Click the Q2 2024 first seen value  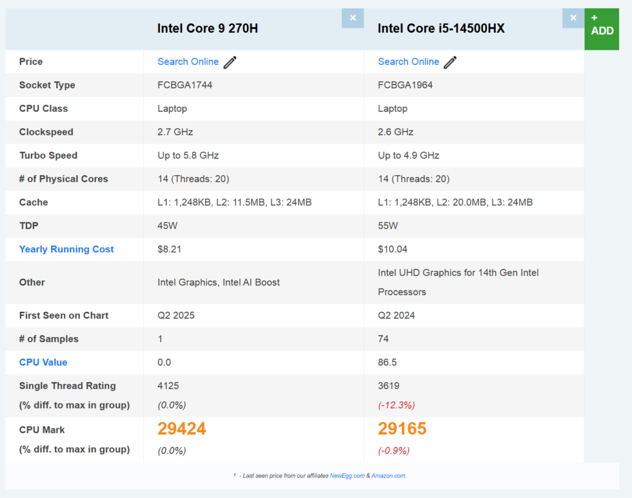click(x=396, y=316)
